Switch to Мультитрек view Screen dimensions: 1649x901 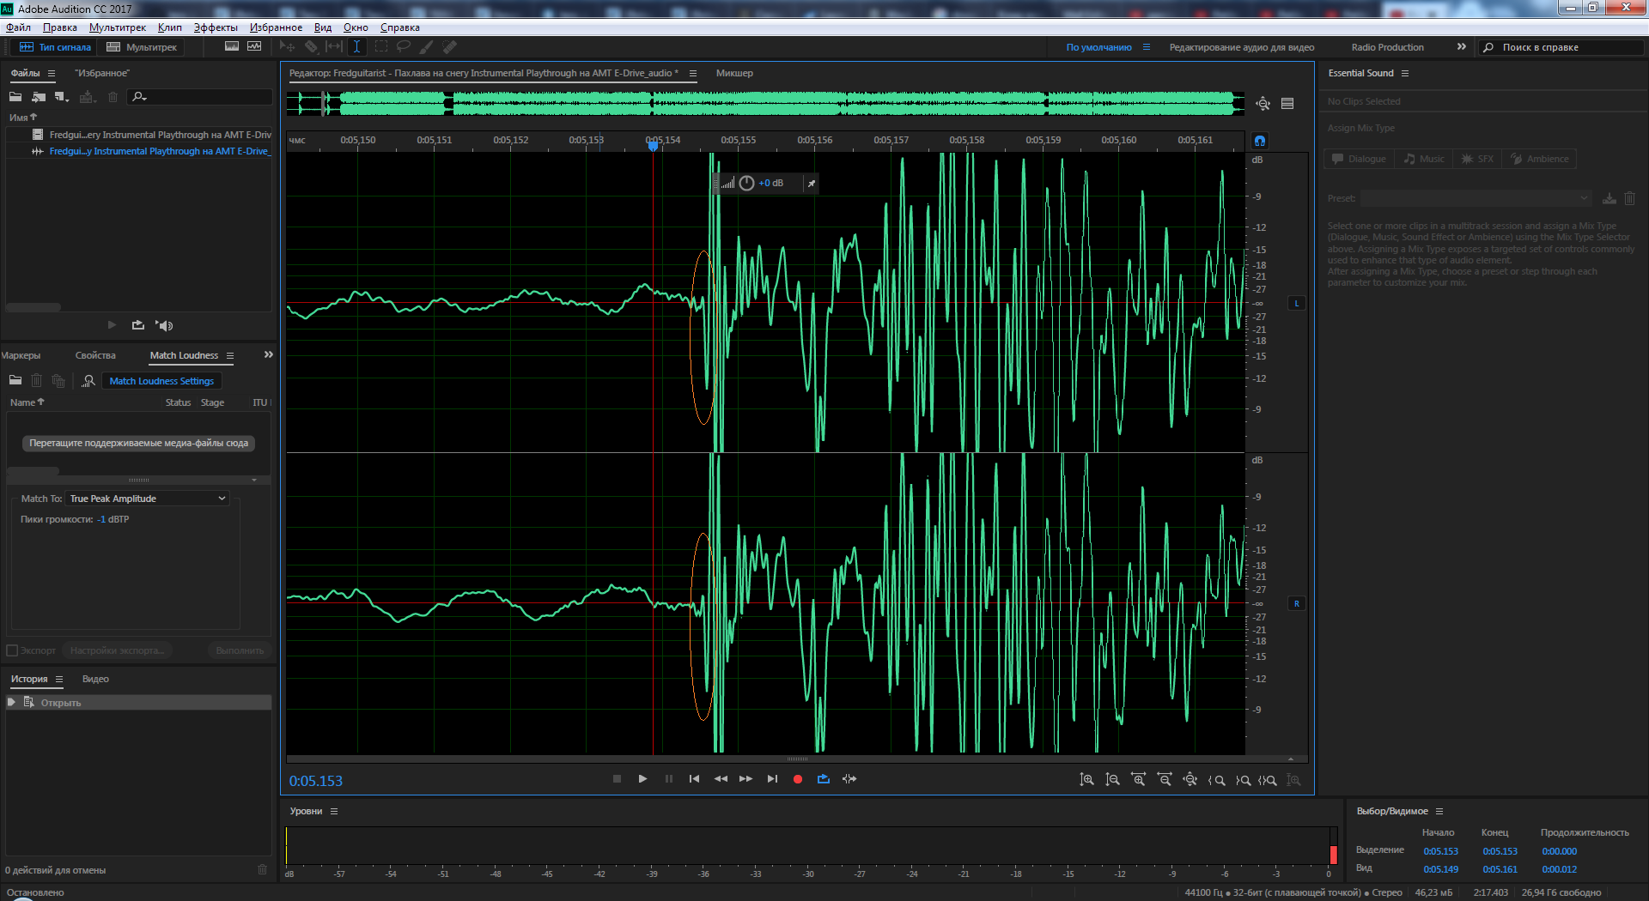point(142,47)
